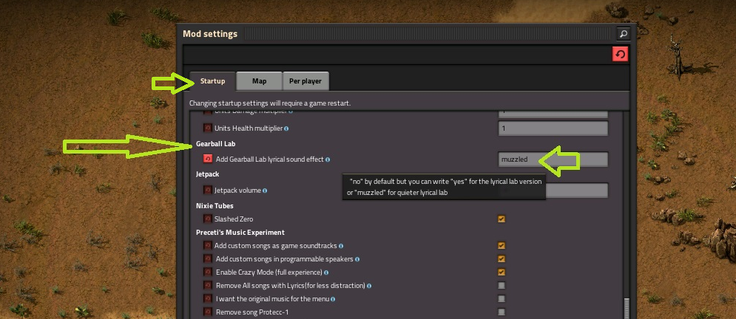Click the Enable Crazy Mode label text

tap(269, 272)
